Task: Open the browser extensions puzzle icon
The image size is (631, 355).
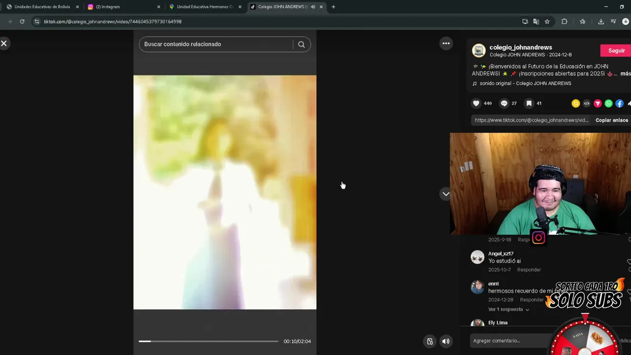Action: pyautogui.click(x=564, y=22)
